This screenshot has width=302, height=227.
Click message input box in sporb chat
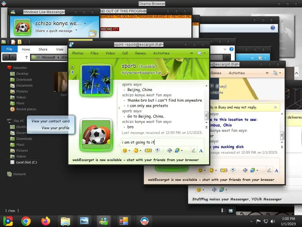tap(163, 142)
